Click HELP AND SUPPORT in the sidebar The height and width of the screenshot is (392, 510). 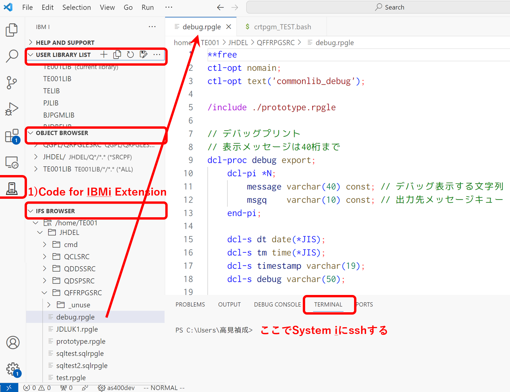pos(65,42)
